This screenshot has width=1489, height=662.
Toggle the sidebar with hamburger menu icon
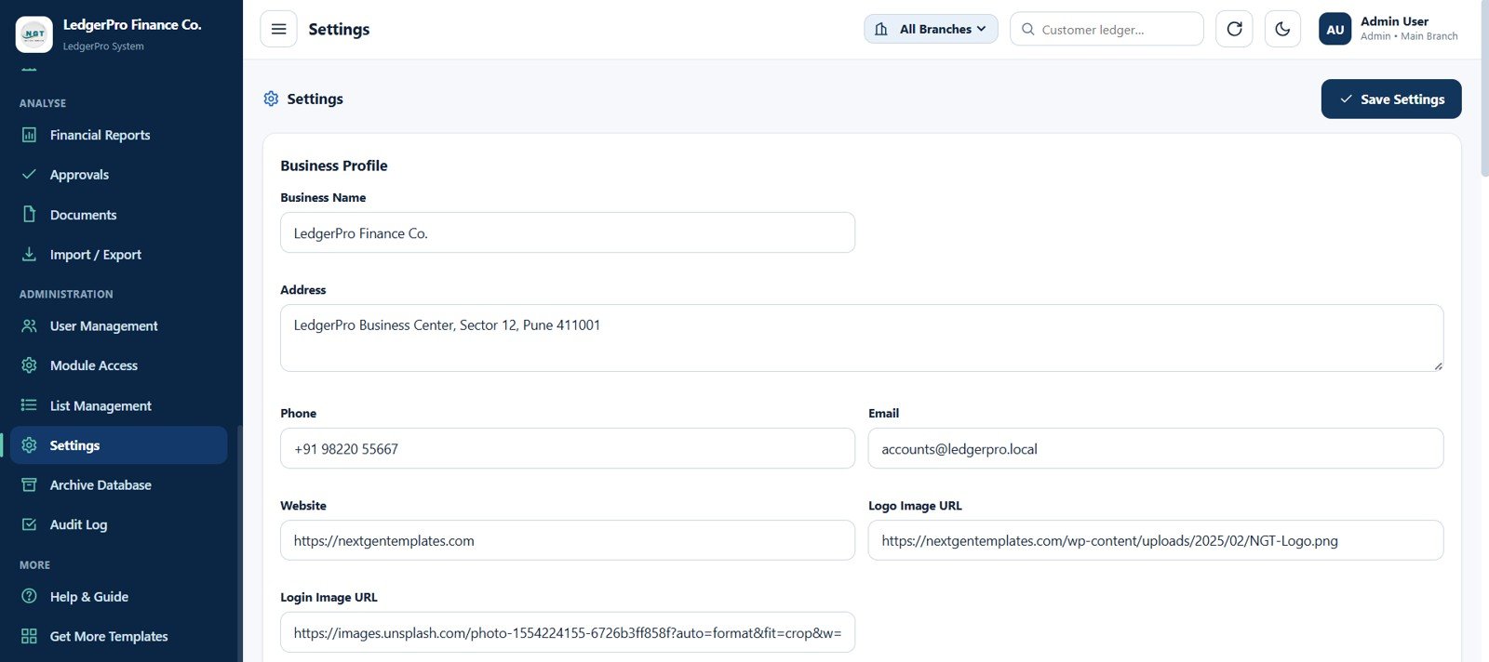[x=278, y=29]
